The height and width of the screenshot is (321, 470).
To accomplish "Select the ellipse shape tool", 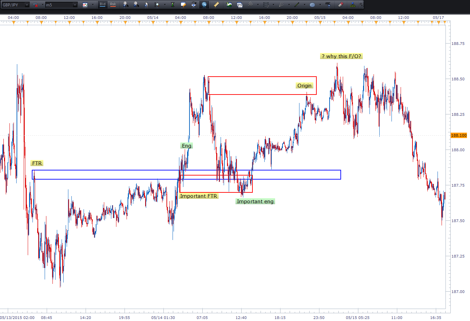I will pyautogui.click(x=312, y=5).
